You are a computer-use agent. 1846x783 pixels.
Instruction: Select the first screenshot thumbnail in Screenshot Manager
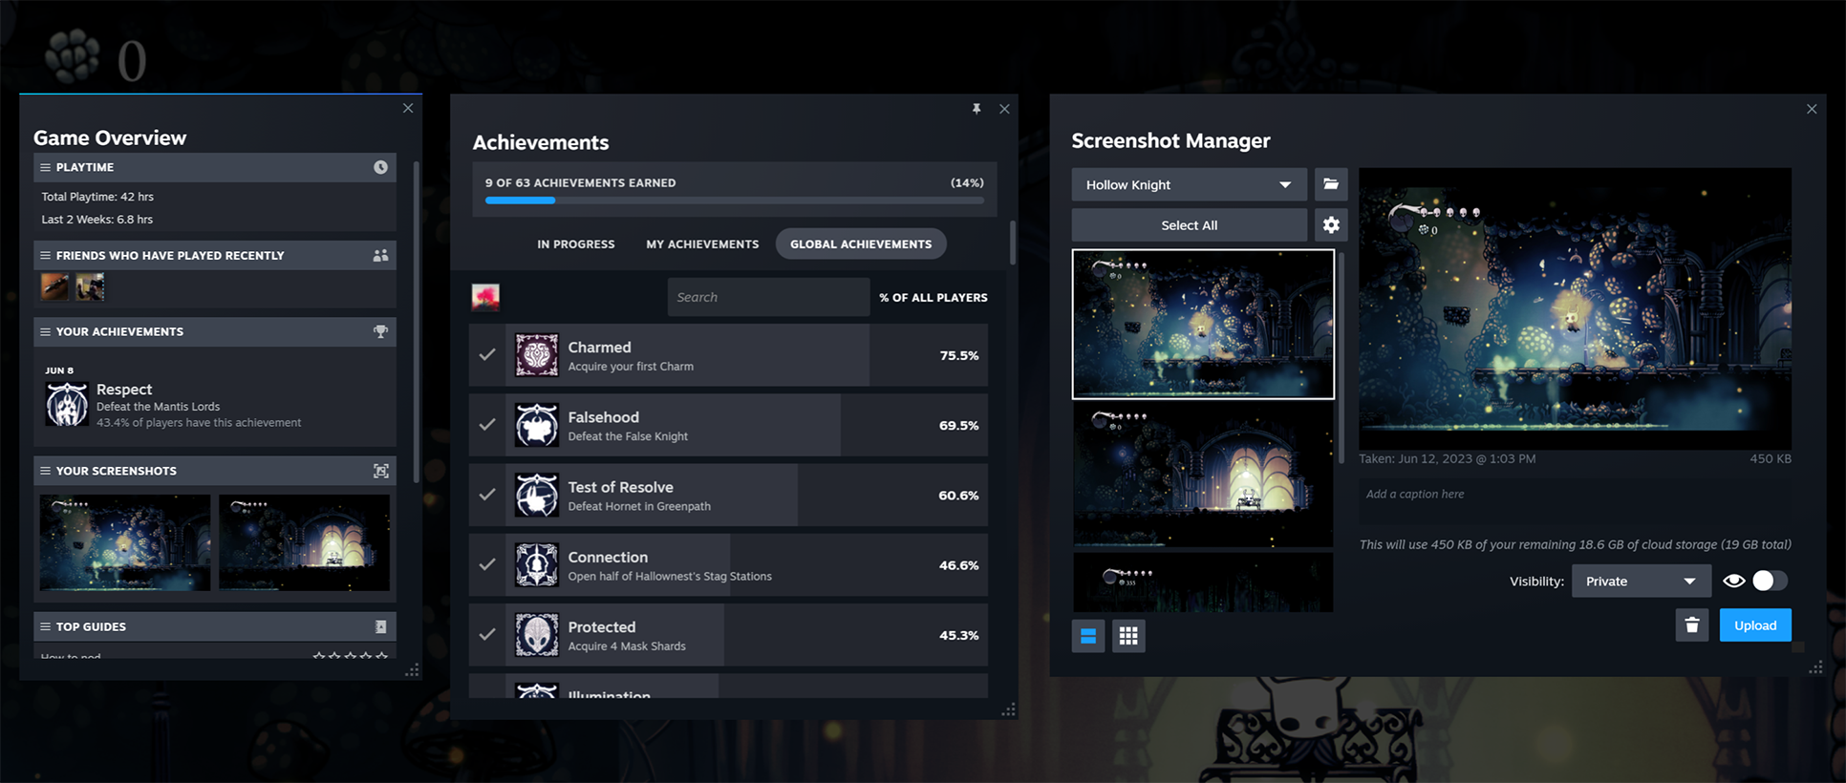1203,324
